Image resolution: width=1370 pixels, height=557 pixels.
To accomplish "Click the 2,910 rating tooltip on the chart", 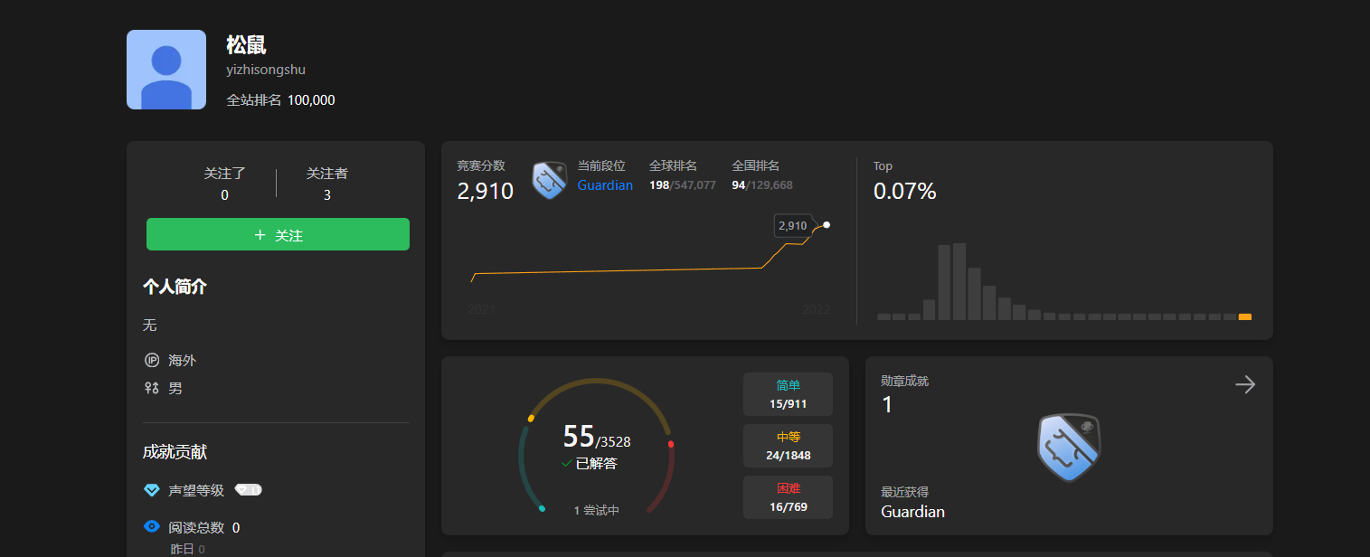I will point(793,225).
